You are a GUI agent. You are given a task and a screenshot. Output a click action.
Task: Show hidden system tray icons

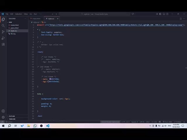click(x=150, y=126)
